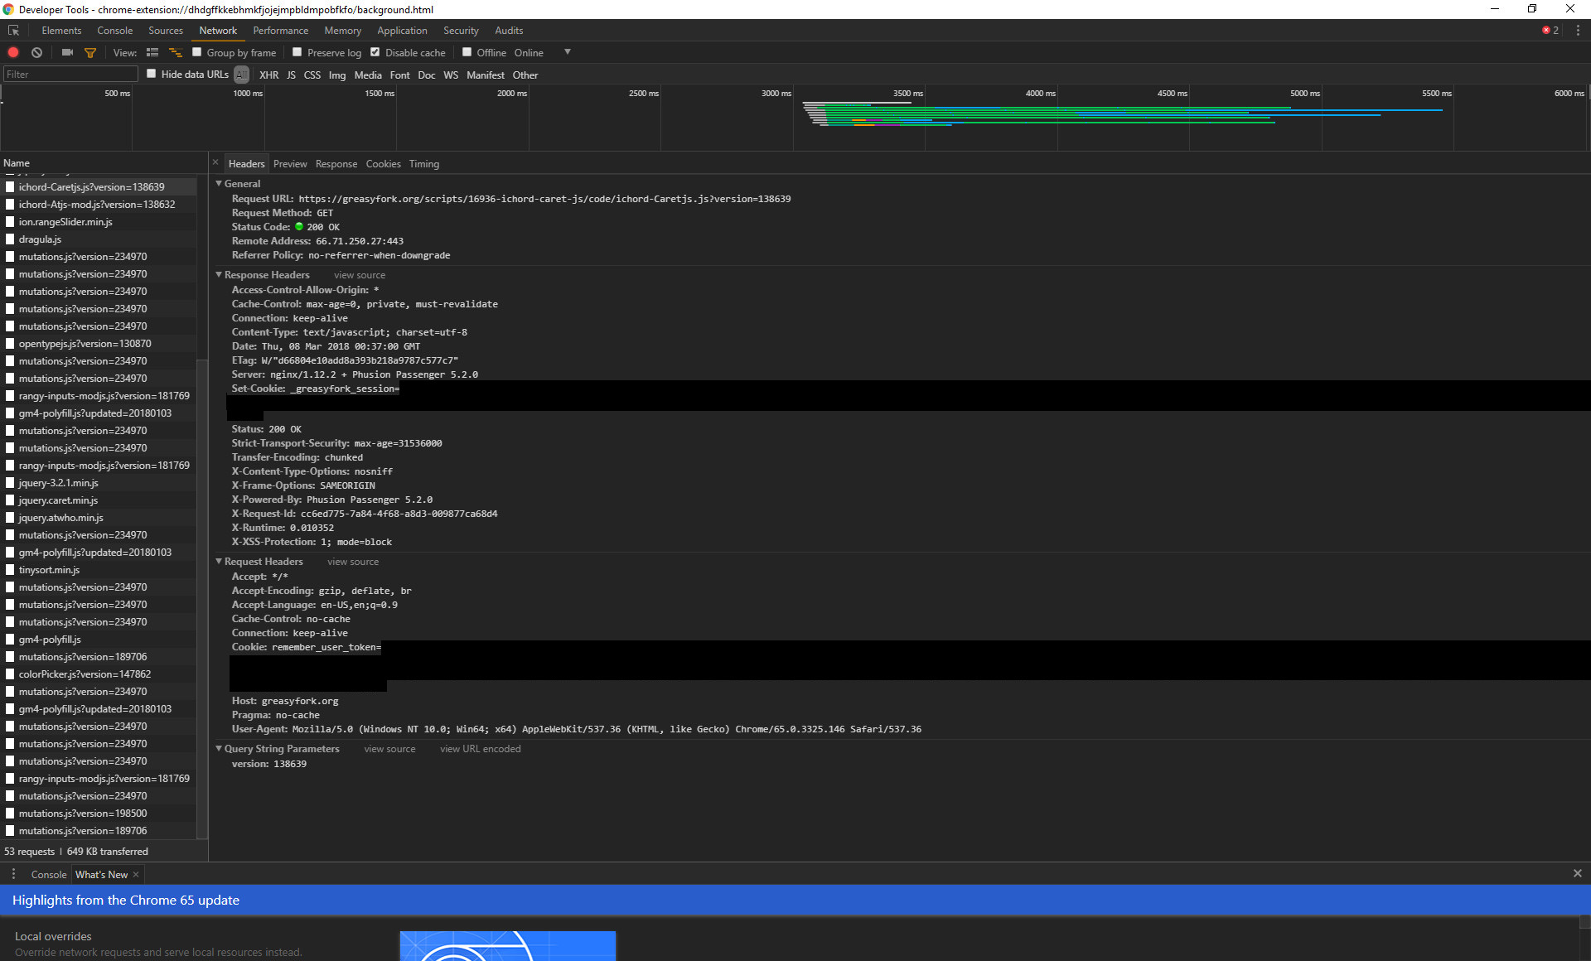The width and height of the screenshot is (1591, 961).
Task: Toggle the waterfall overview display
Action: tap(175, 52)
